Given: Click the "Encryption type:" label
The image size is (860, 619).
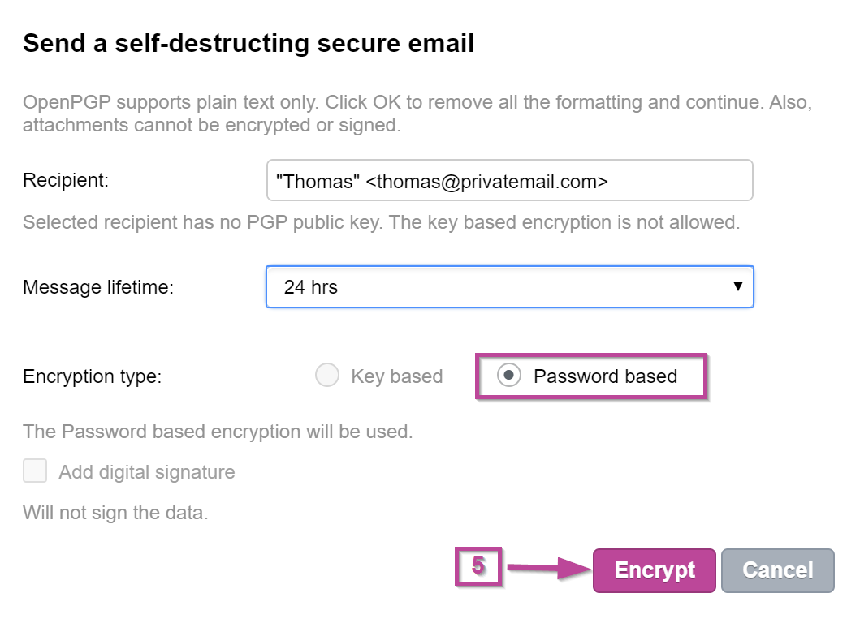Looking at the screenshot, I should (93, 376).
